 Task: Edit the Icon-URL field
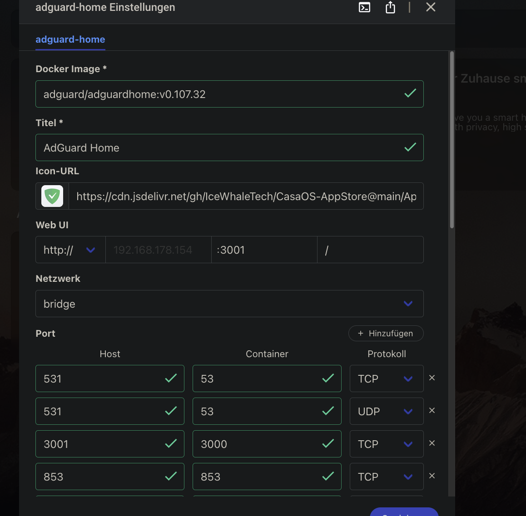tap(246, 196)
